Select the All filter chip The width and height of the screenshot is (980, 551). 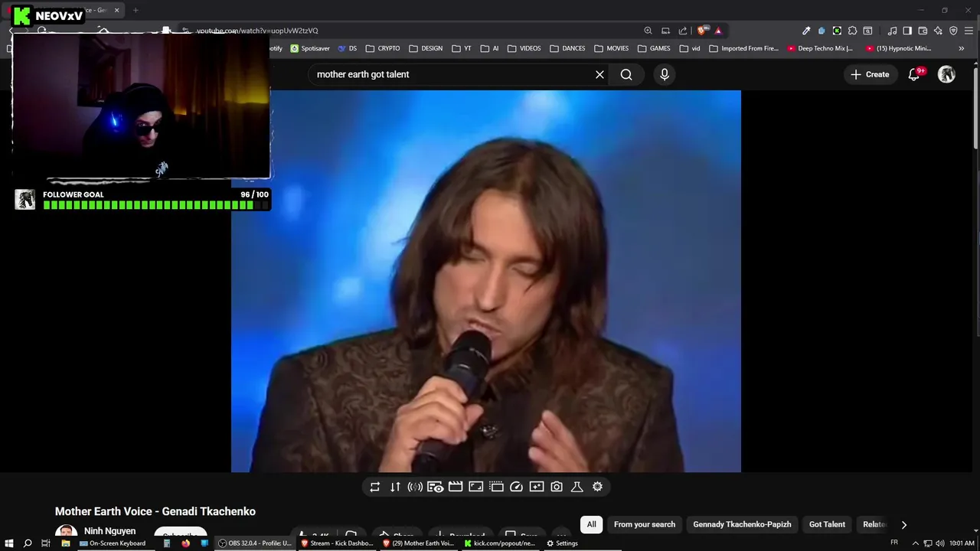click(x=591, y=524)
